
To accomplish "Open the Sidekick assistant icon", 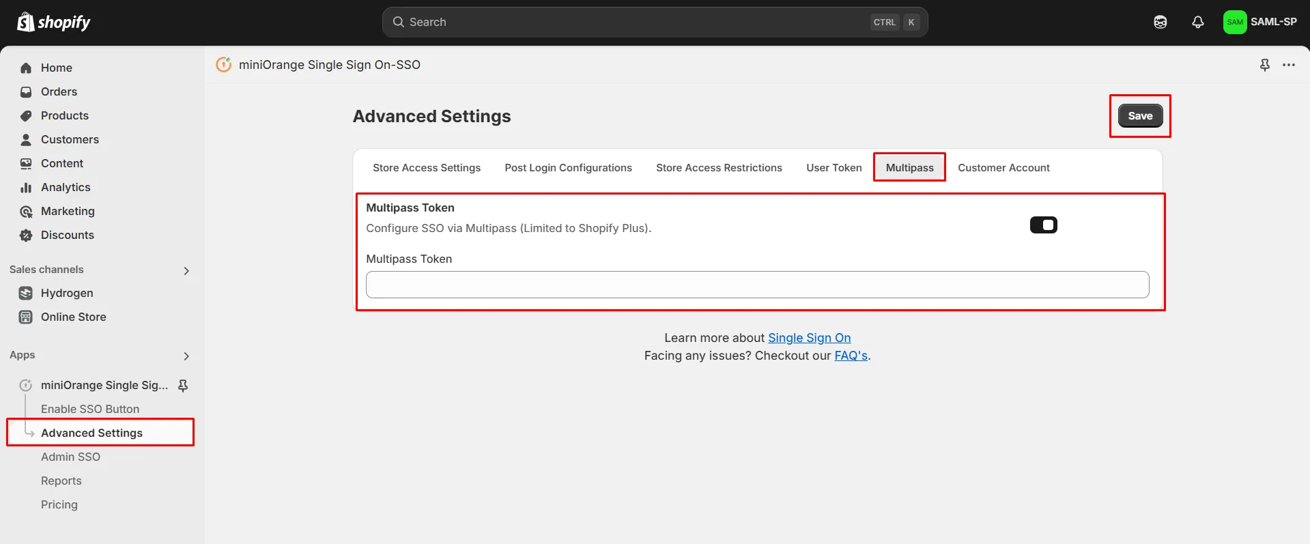I will (x=1160, y=22).
